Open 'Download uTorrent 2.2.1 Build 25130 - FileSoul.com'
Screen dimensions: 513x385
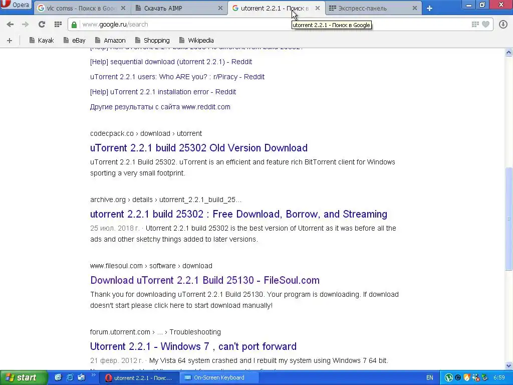click(205, 280)
